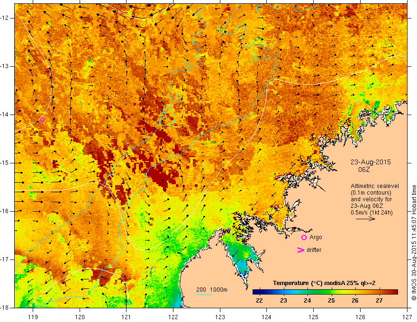Click the "200 1000m" depth contour label

[x=212, y=290]
